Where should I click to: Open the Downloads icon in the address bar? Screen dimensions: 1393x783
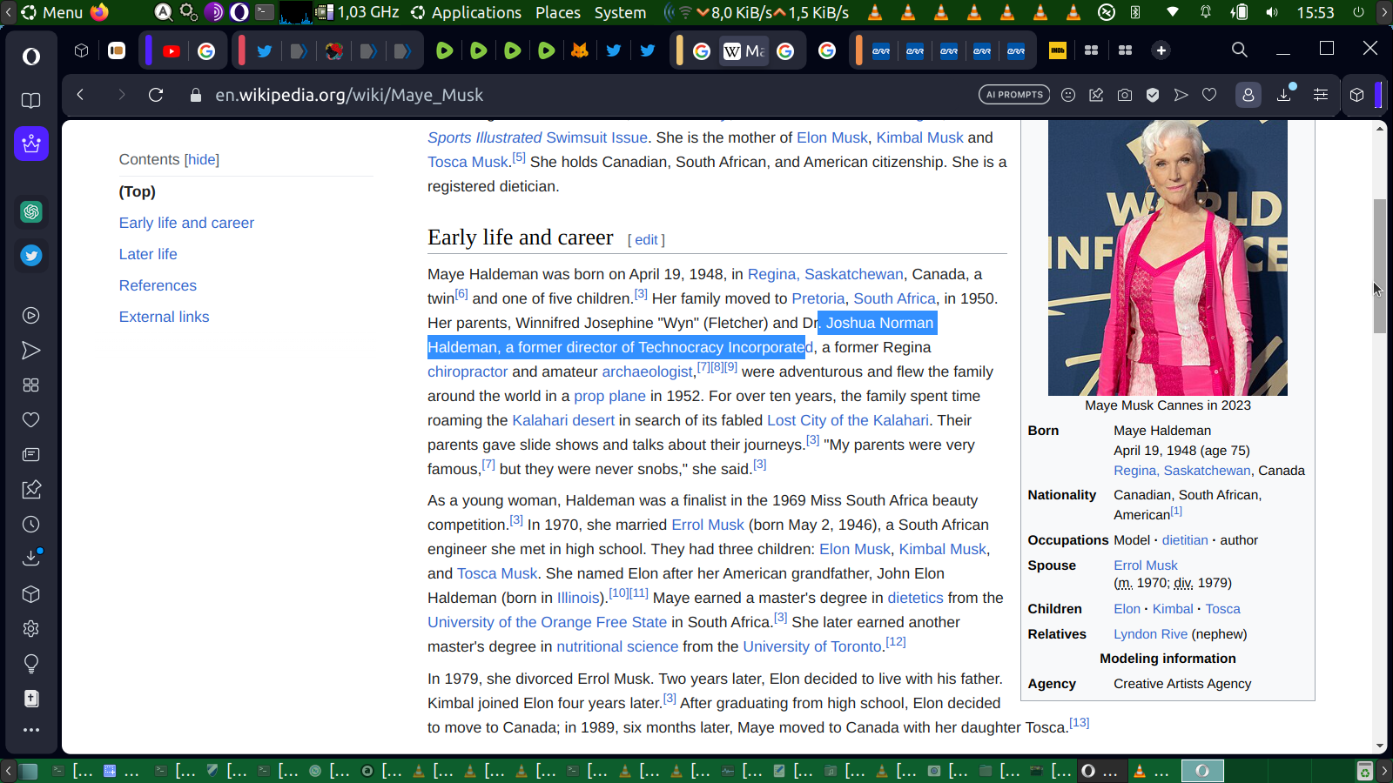point(1284,95)
